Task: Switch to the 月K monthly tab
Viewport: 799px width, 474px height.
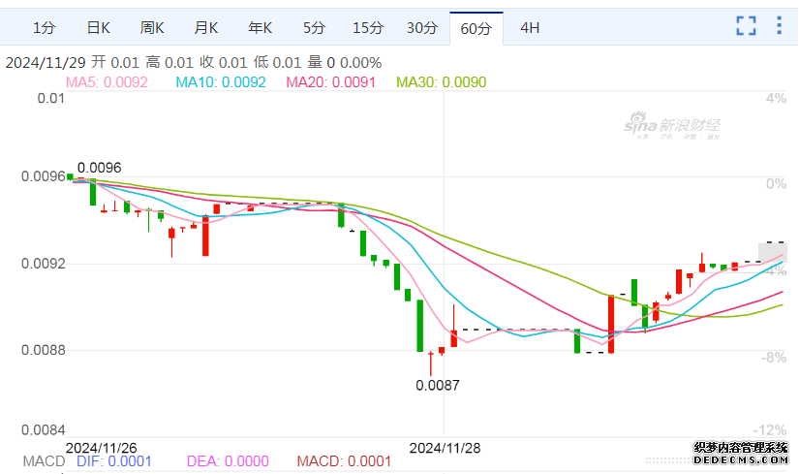Action: point(206,27)
